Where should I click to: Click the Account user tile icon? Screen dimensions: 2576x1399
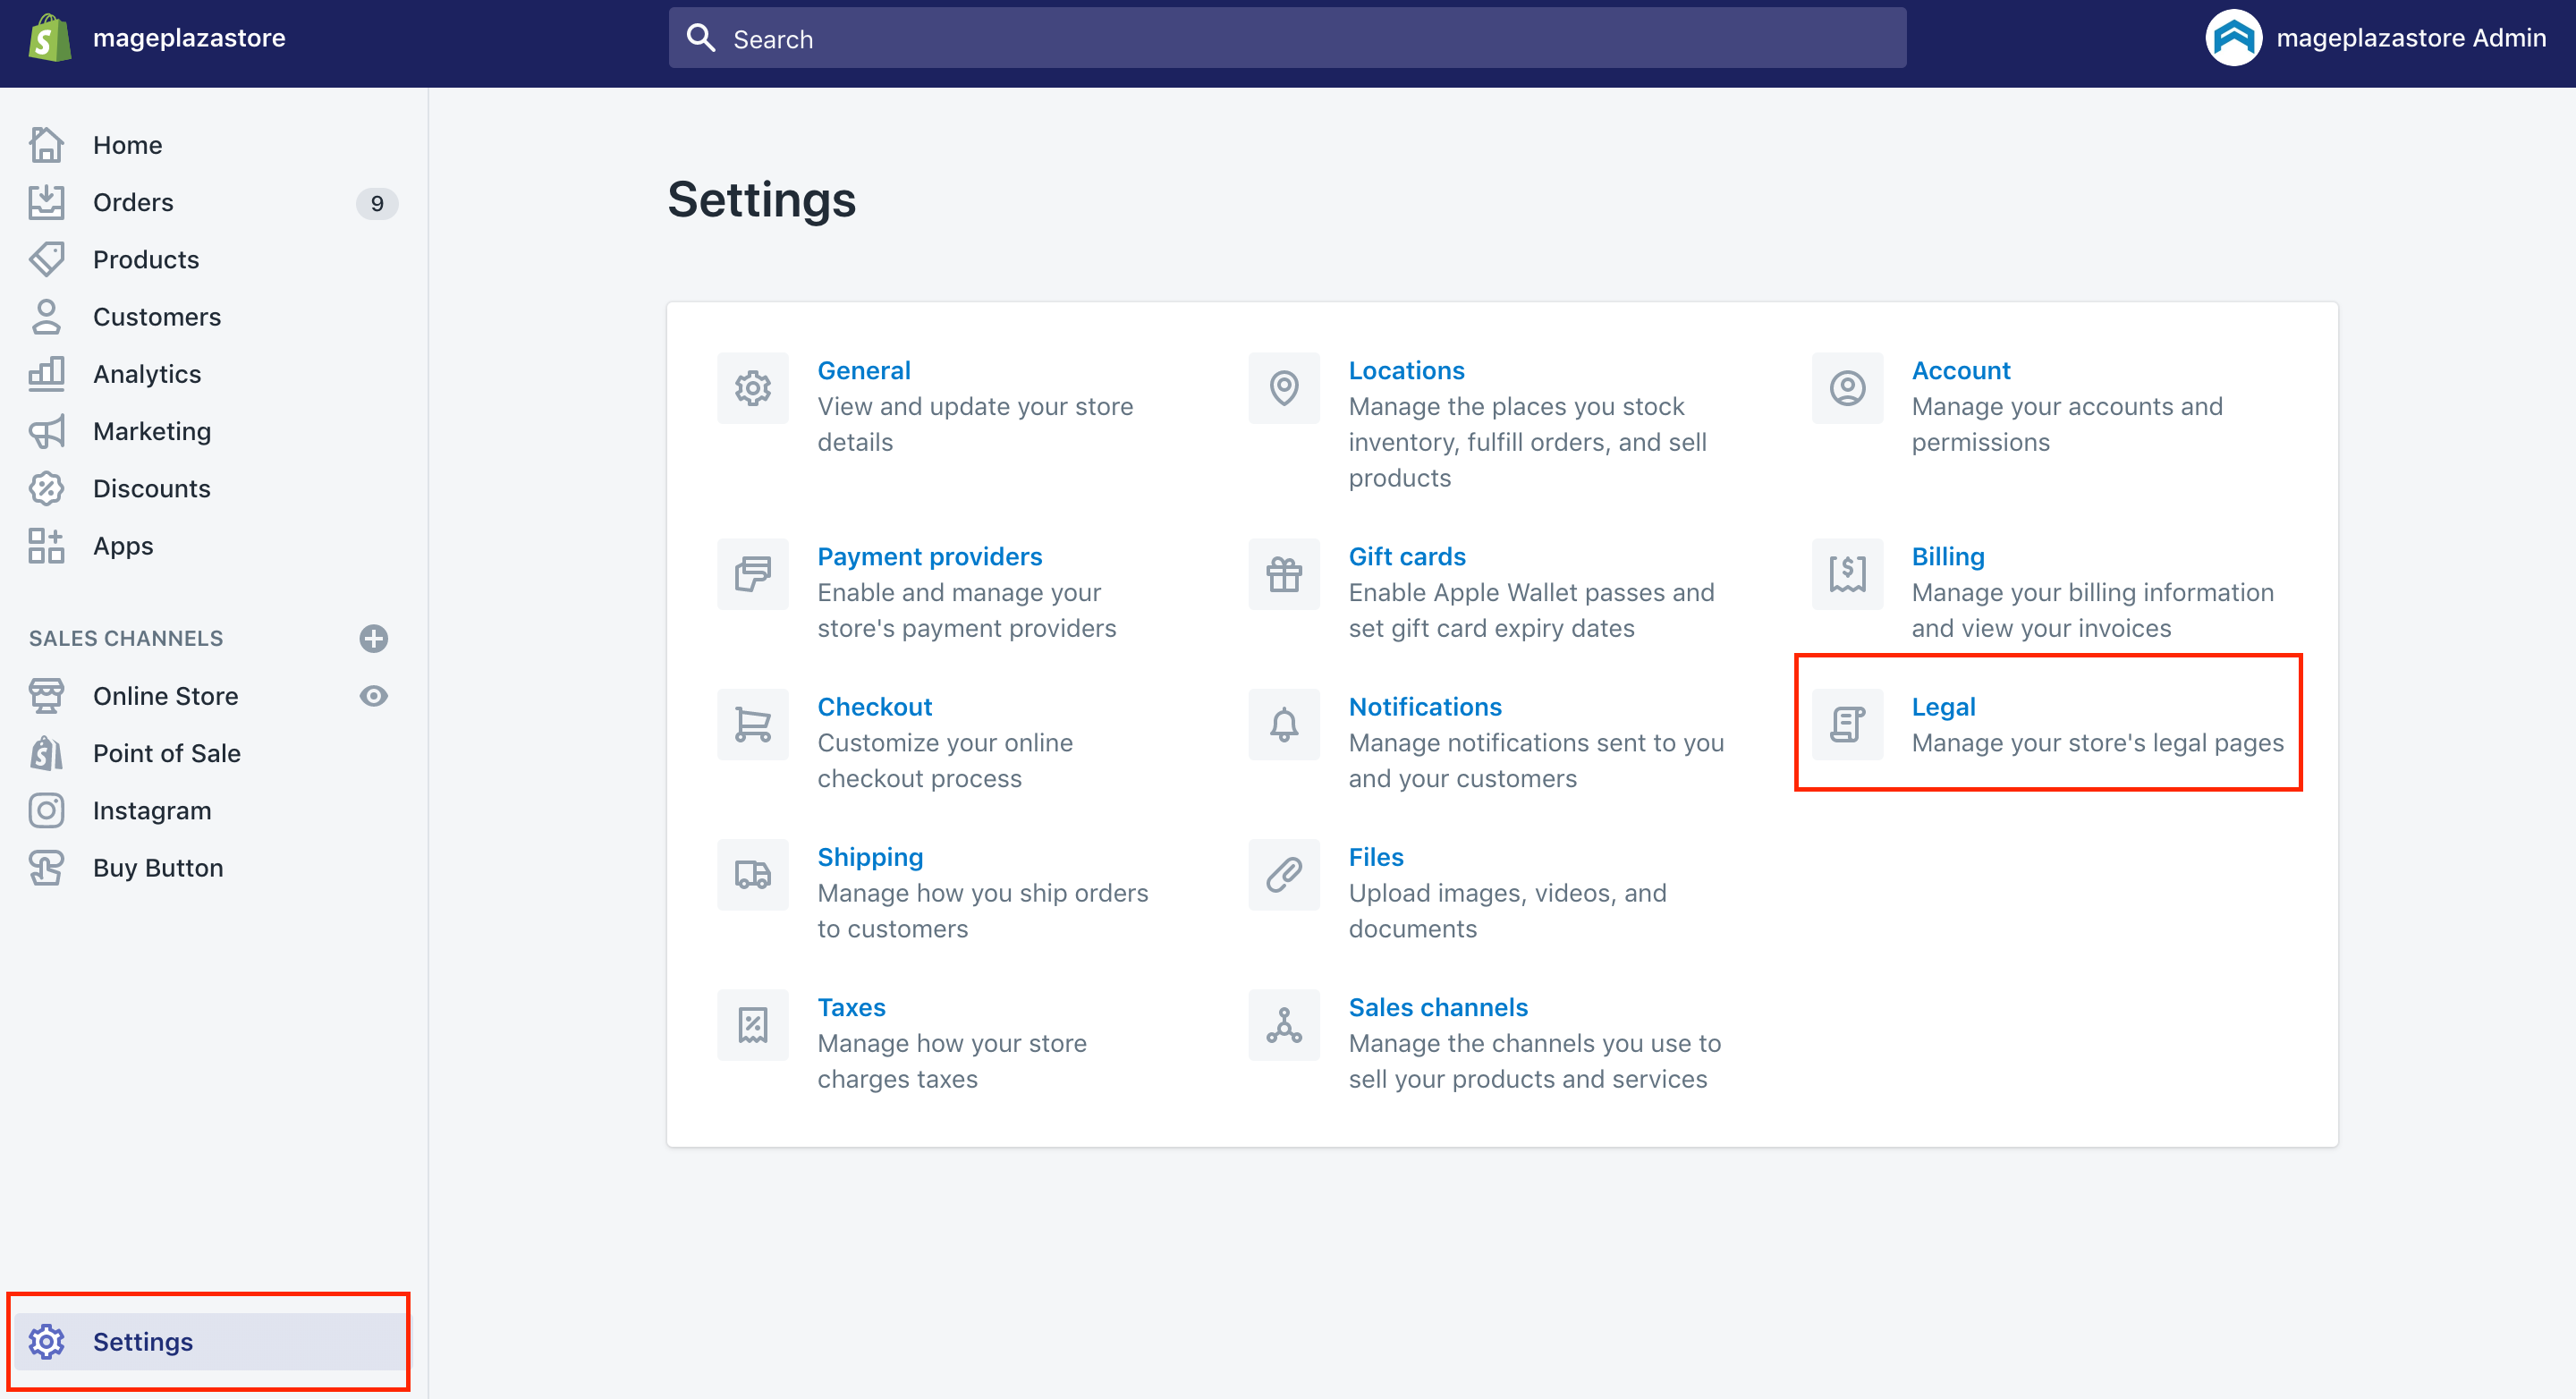tap(1847, 388)
